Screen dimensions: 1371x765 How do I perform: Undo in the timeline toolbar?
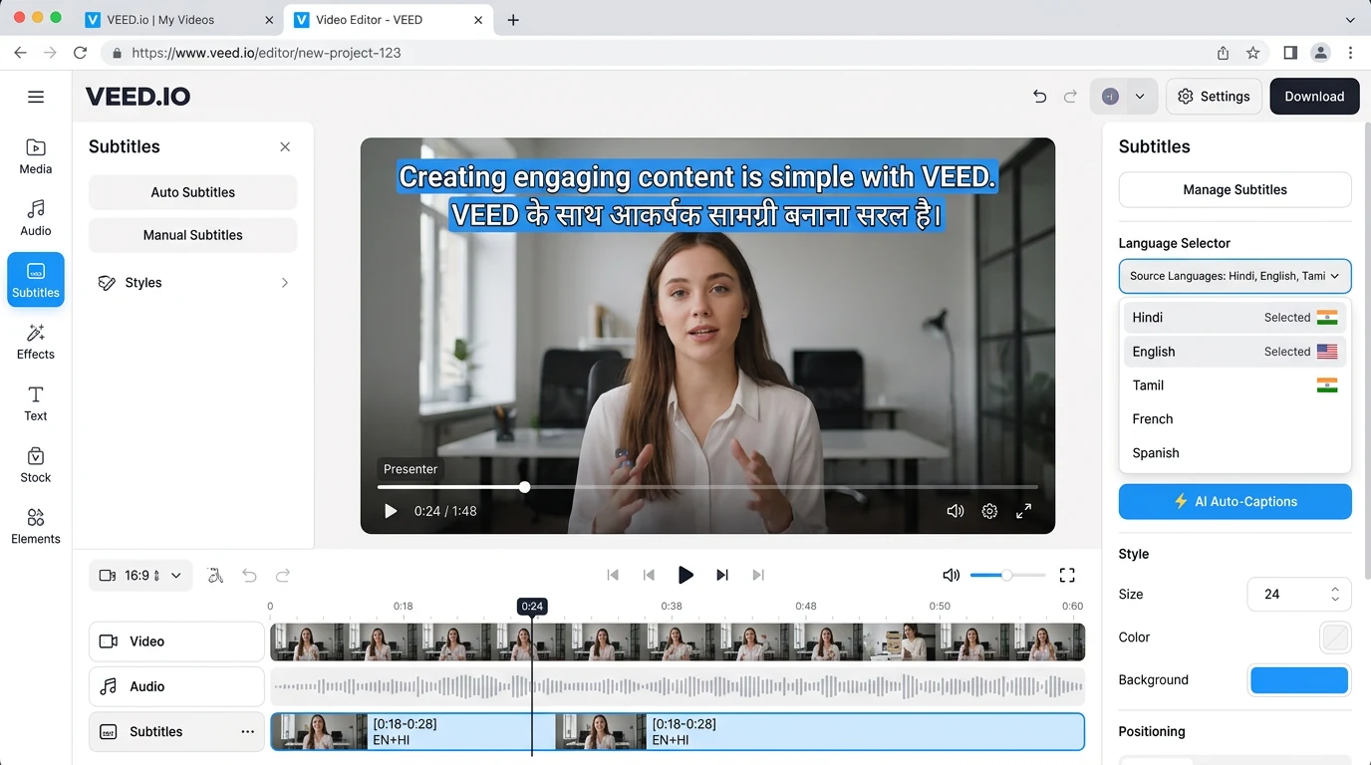point(249,576)
